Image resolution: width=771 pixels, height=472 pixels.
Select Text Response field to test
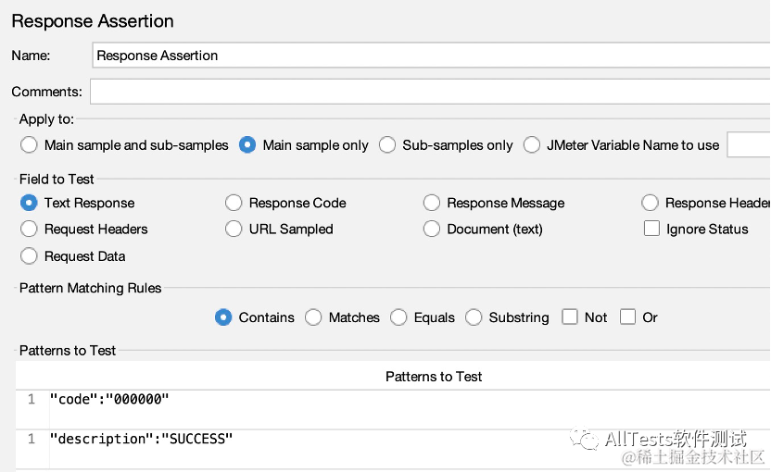pyautogui.click(x=29, y=203)
